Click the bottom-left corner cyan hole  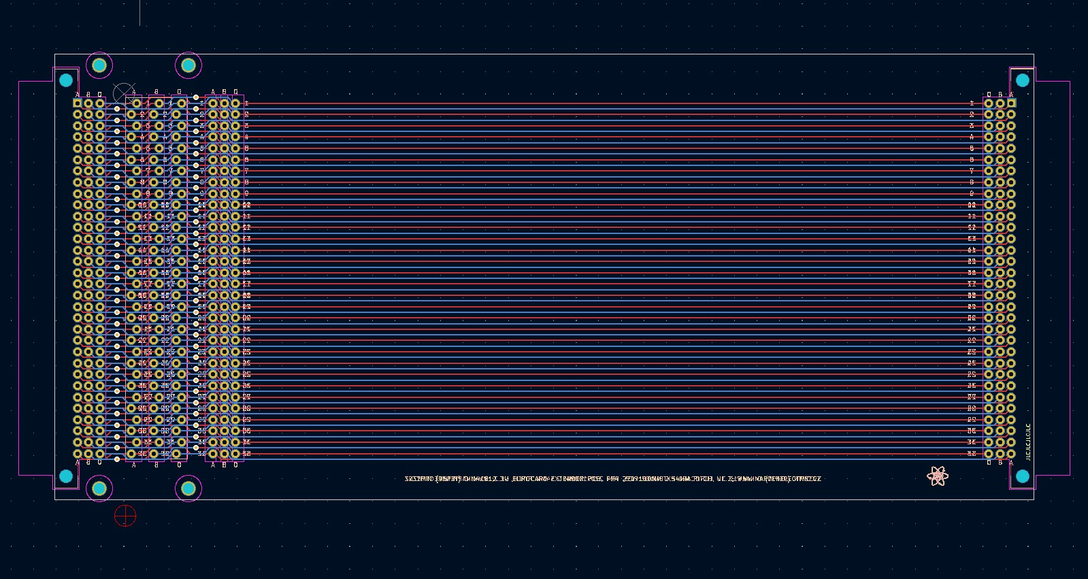click(x=66, y=476)
